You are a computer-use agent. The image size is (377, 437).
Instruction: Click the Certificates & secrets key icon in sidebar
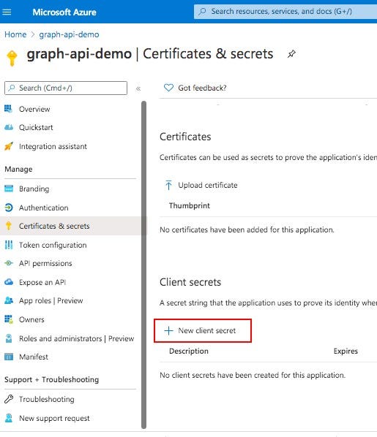point(9,226)
